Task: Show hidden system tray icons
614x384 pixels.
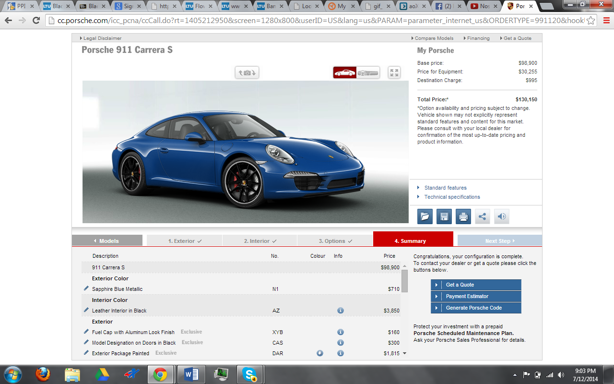Action: coord(515,375)
